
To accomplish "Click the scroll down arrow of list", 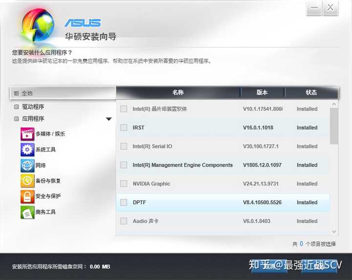I will click(334, 232).
